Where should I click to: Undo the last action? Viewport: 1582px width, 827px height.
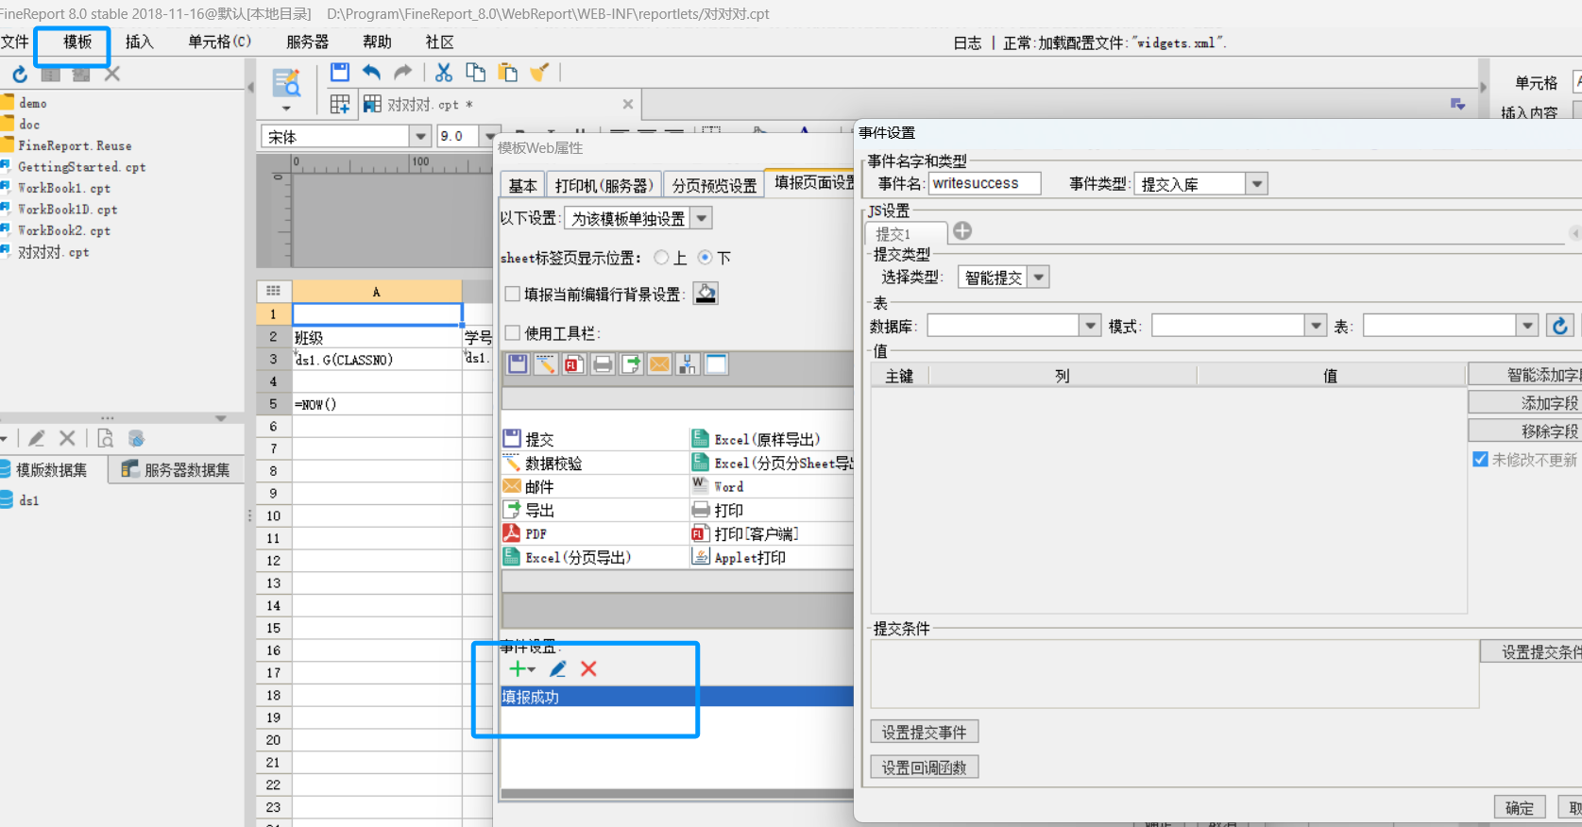372,72
